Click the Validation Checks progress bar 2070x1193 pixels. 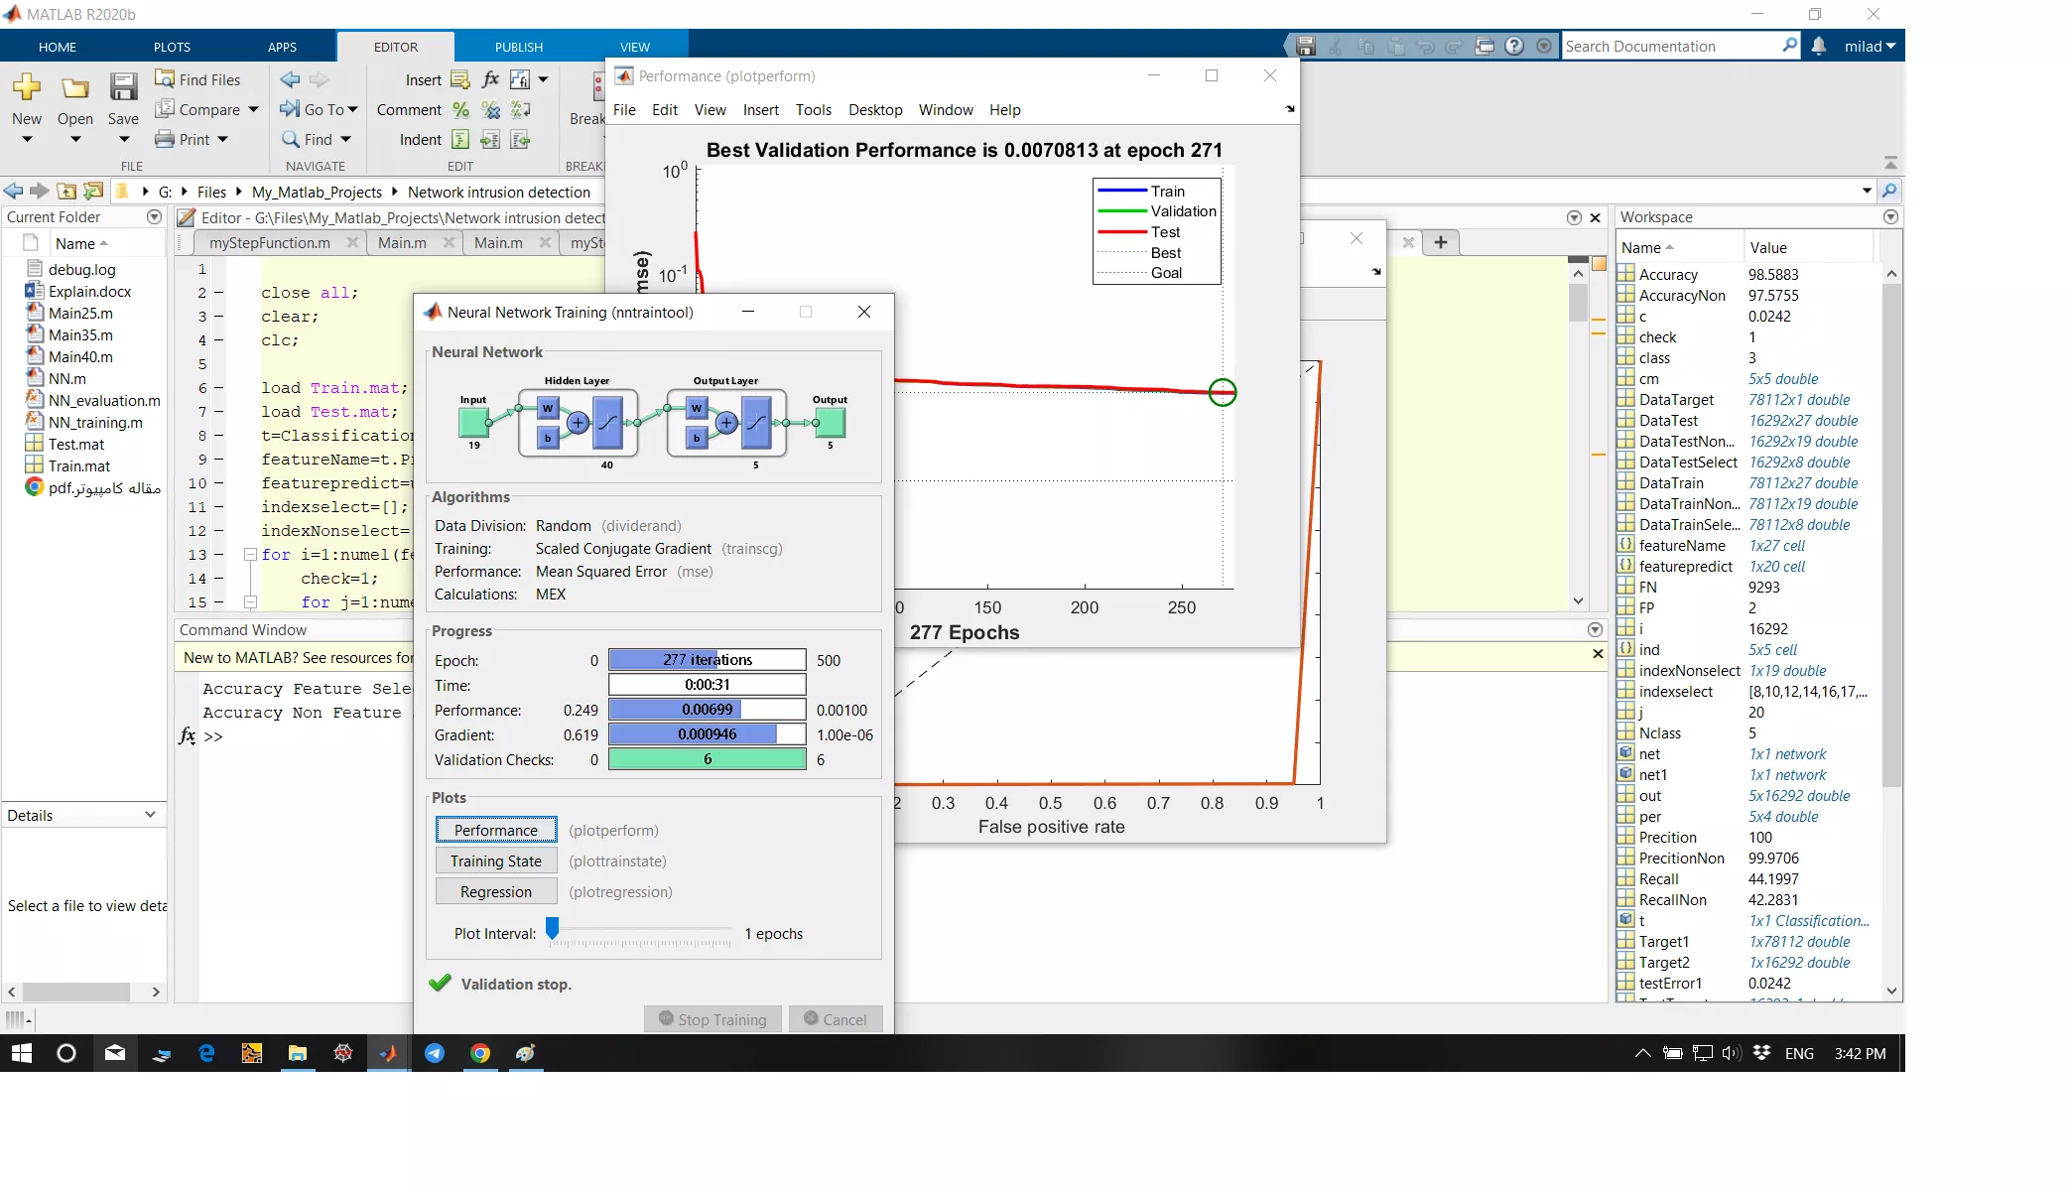[x=708, y=759]
